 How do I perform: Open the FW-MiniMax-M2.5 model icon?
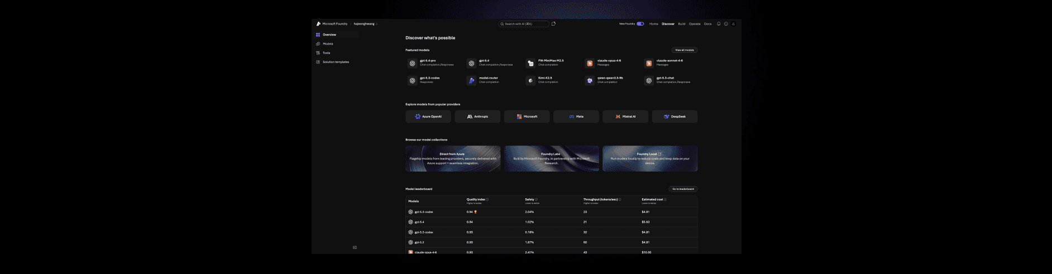[530, 63]
